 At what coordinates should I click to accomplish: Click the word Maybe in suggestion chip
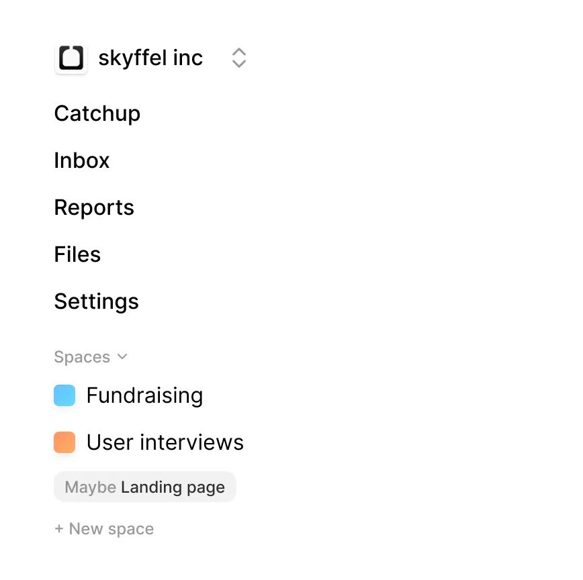coord(91,487)
